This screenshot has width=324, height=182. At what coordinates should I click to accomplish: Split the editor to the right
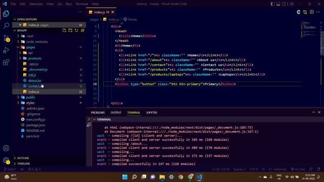[312, 12]
